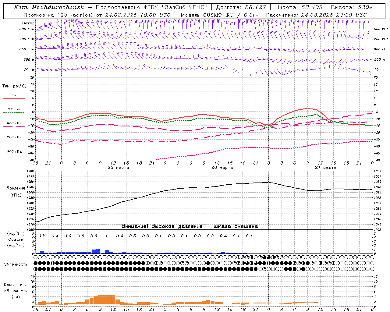The width and height of the screenshot is (390, 312).
Task: Select the date label 26 марта
Action: click(x=222, y=167)
